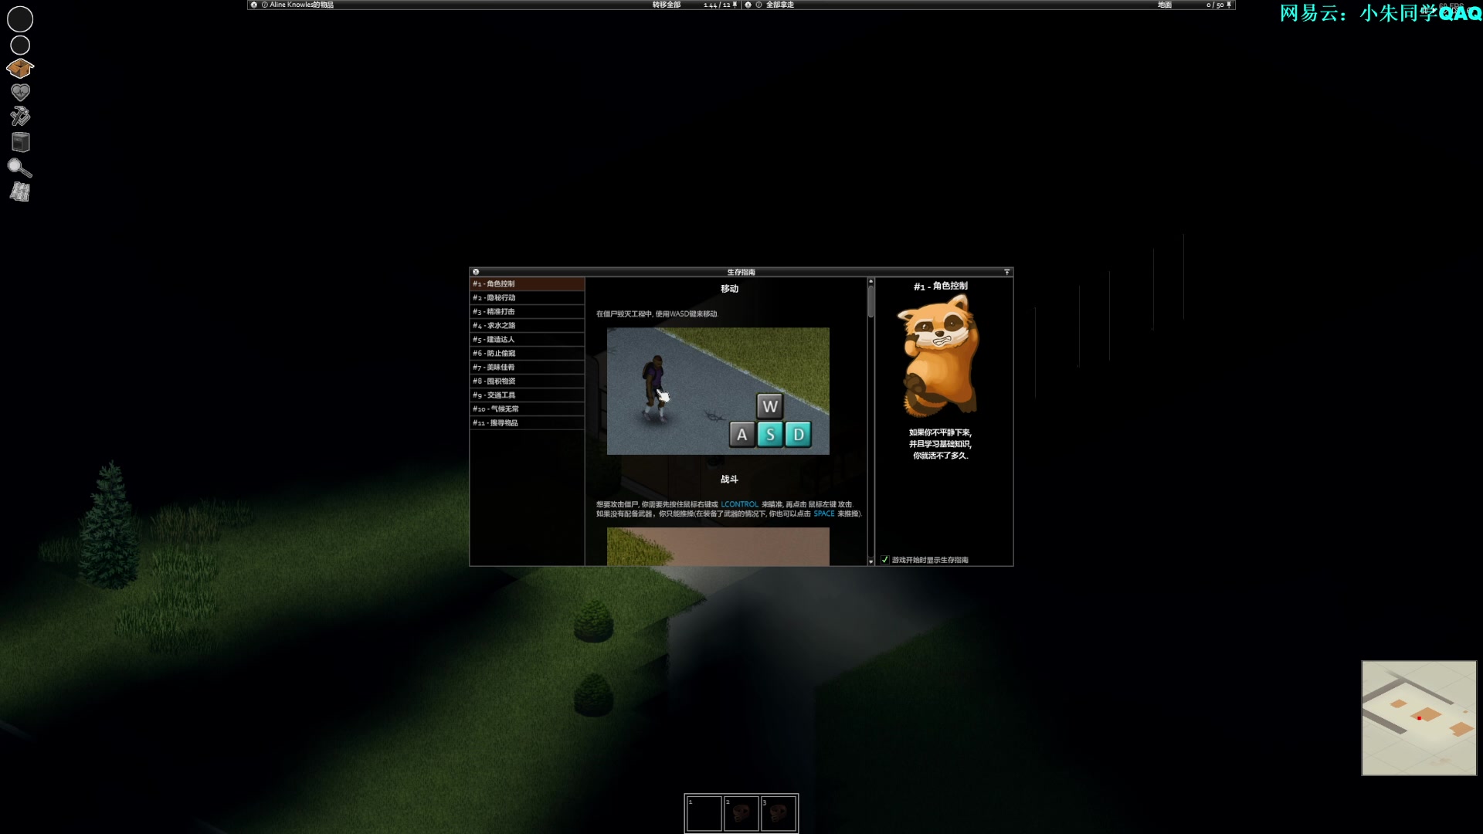The width and height of the screenshot is (1483, 834).
Task: Click the primary hand equipment slot
Action: pyautogui.click(x=20, y=19)
